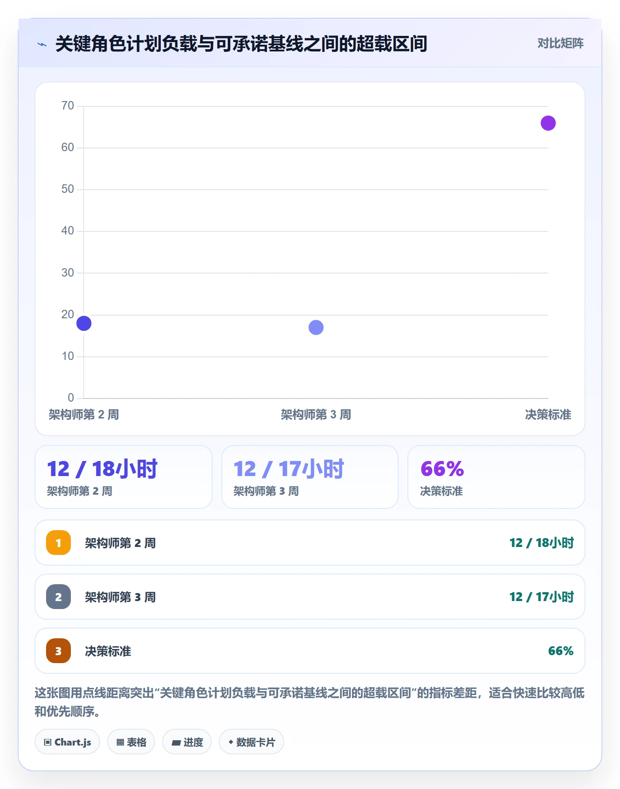Click the bar icon in 进度 chip
Screen dimensions: 620x789
click(176, 742)
